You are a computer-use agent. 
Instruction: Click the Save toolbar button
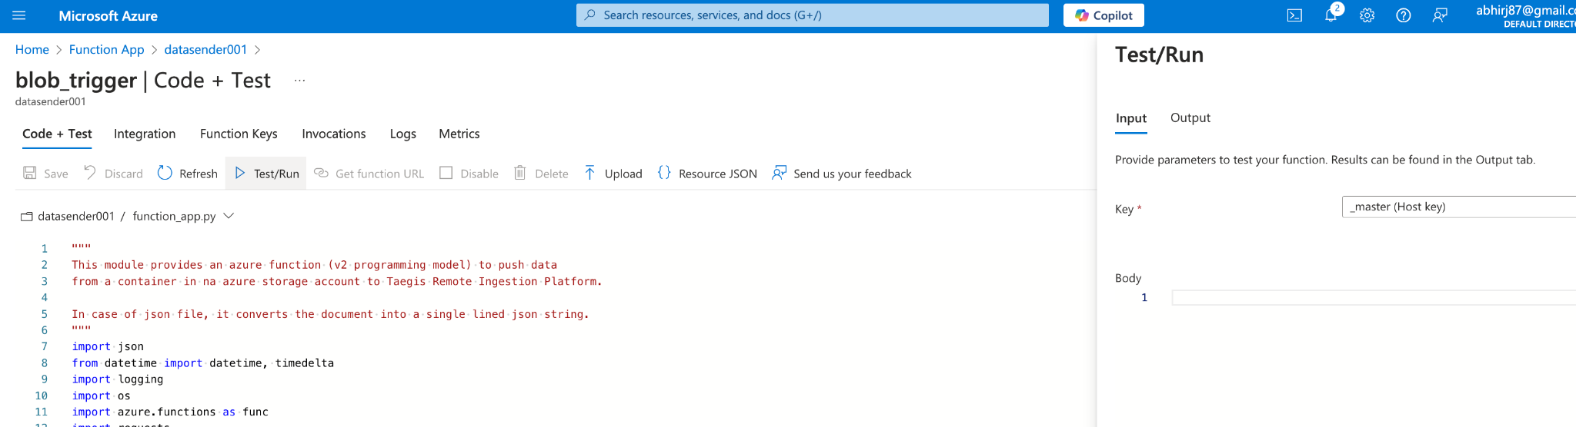45,174
